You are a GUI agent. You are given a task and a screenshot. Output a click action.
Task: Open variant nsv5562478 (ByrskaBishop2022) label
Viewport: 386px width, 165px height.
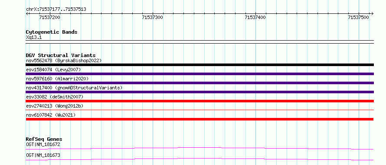[64, 60]
